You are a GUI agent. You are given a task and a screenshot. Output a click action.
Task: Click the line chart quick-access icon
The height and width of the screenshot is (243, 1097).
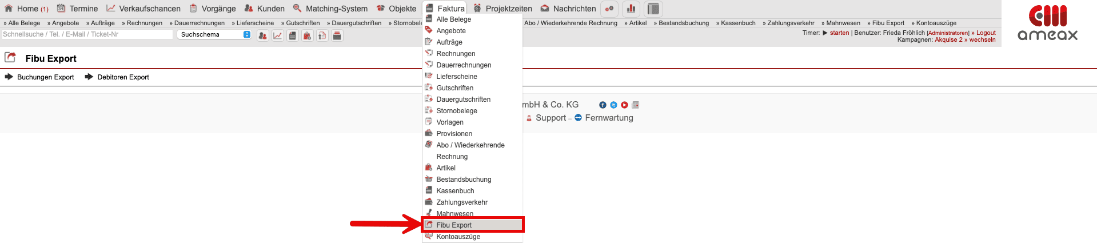coord(277,35)
